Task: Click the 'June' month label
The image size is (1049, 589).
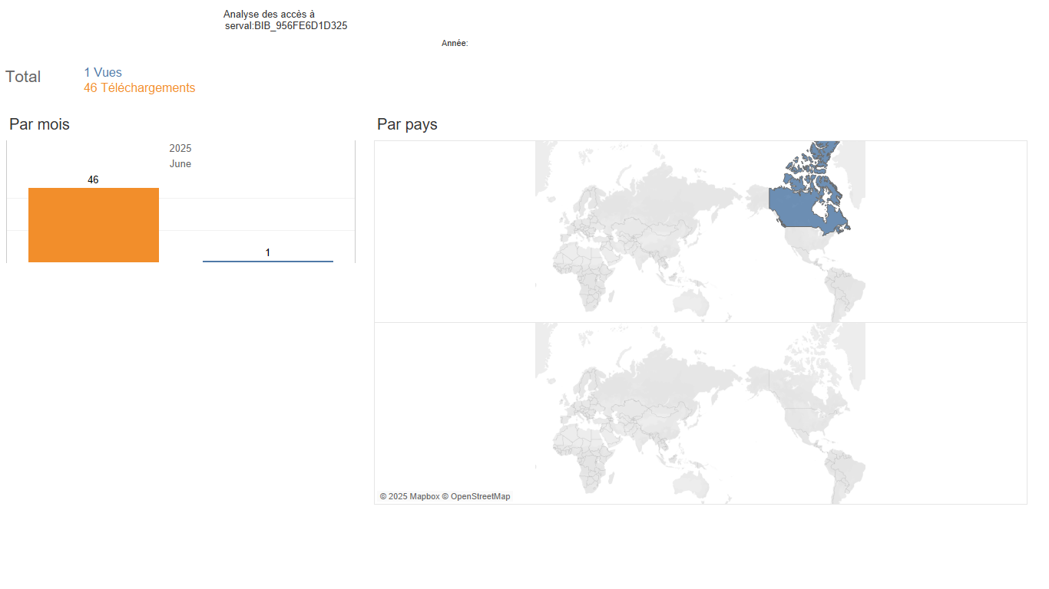Action: tap(180, 164)
